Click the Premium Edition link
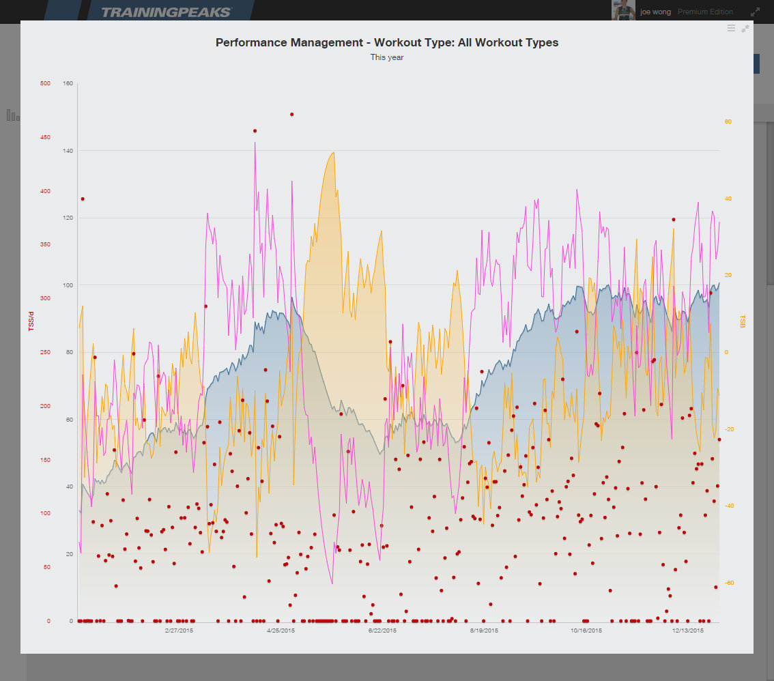Screen dimensions: 774x681 click(x=705, y=12)
